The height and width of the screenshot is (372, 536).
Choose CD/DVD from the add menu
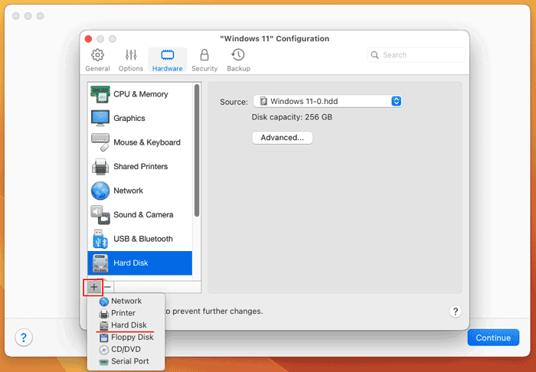(x=126, y=349)
